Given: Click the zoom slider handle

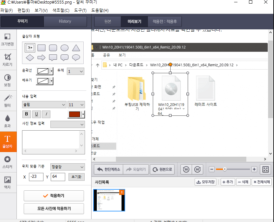Looking at the screenshot, I should [x=225, y=169].
